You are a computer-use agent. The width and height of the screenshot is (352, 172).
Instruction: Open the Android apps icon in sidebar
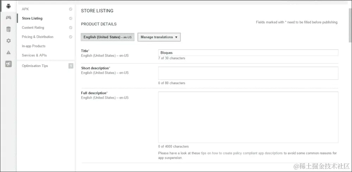[x=8, y=6]
